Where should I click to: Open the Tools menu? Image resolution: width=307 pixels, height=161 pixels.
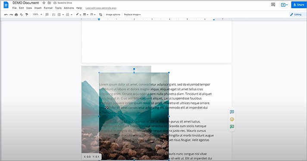point(58,8)
